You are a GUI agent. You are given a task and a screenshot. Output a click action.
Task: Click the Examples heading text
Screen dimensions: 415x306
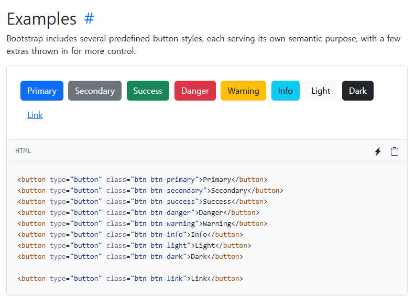click(42, 19)
